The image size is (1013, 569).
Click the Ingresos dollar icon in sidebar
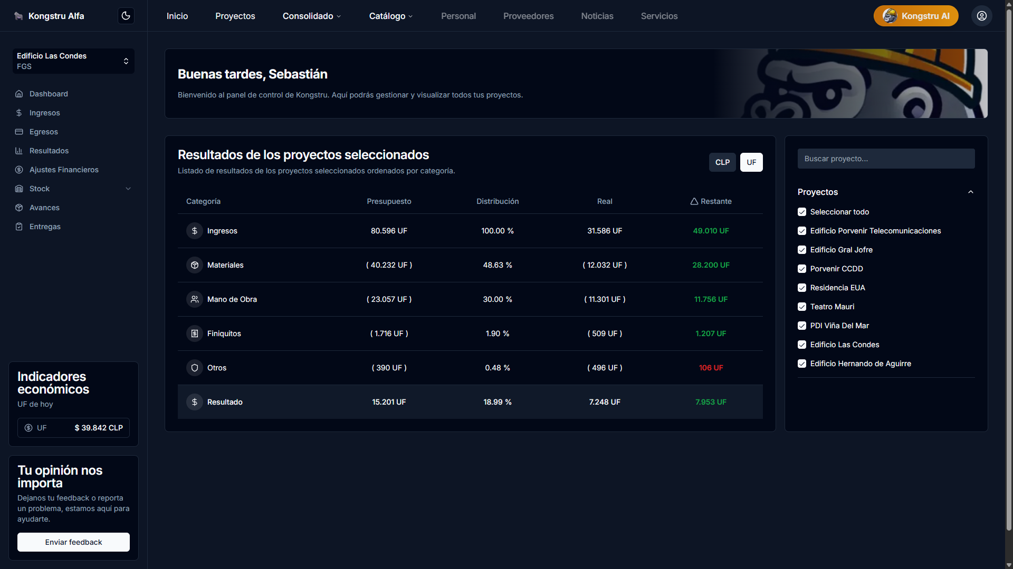tap(19, 113)
